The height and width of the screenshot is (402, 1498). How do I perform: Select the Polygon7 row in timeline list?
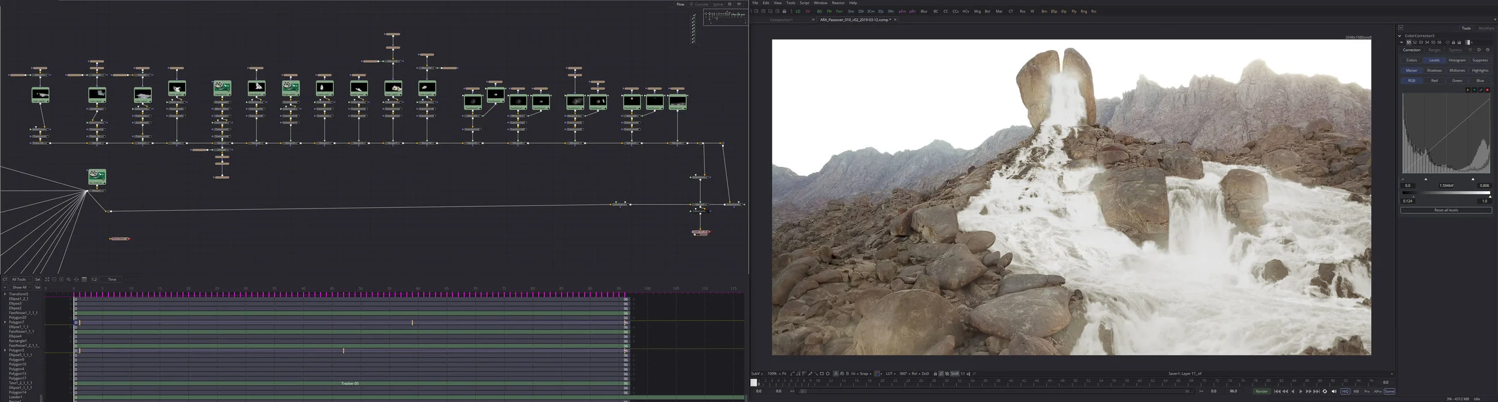pyautogui.click(x=16, y=322)
